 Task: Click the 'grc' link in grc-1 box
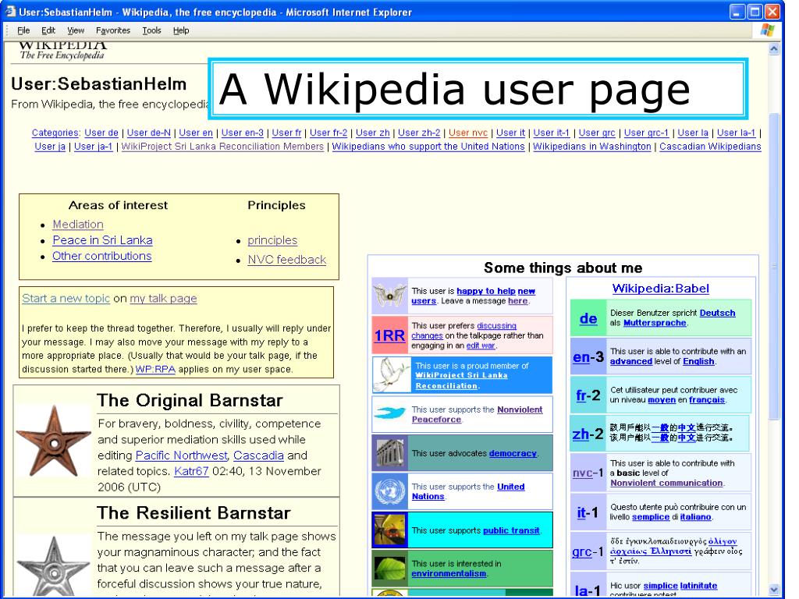pos(582,551)
